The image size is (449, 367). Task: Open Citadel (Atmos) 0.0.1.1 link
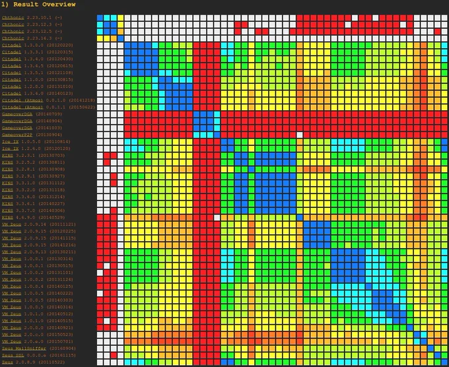coord(22,107)
